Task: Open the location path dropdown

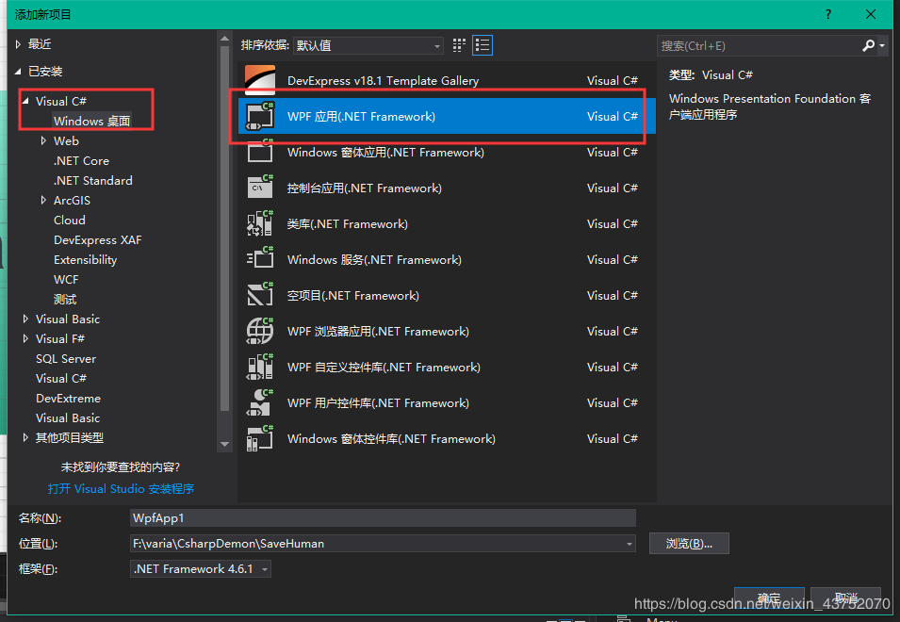Action: (x=630, y=544)
